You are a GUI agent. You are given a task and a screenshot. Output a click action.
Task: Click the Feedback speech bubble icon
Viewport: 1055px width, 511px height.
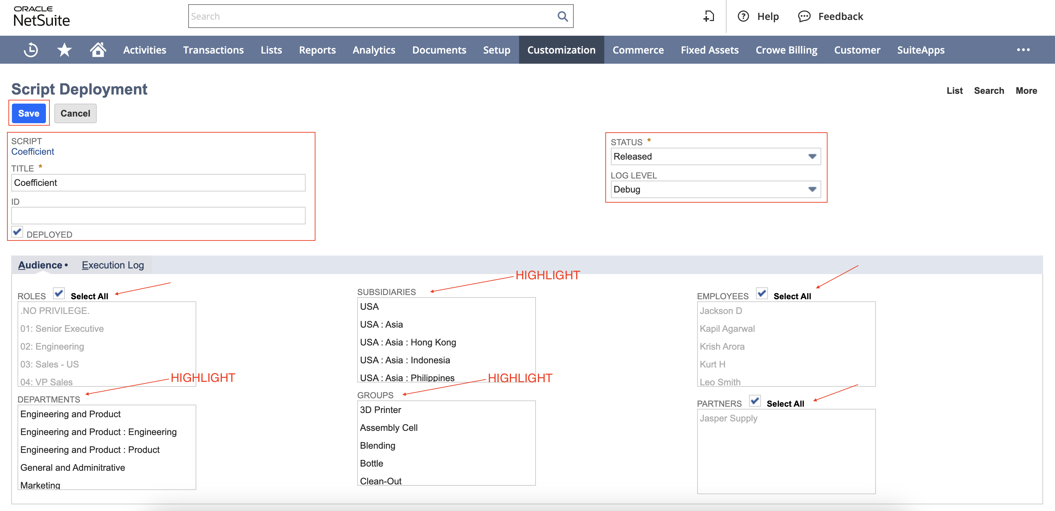coord(804,16)
